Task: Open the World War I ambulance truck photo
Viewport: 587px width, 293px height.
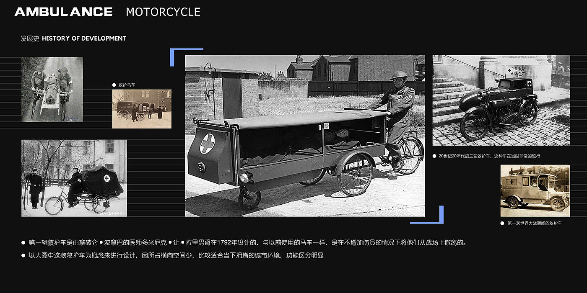Action: tap(535, 191)
